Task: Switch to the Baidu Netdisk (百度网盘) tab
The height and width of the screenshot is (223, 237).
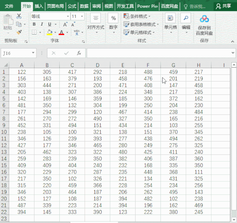Action: click(x=170, y=6)
